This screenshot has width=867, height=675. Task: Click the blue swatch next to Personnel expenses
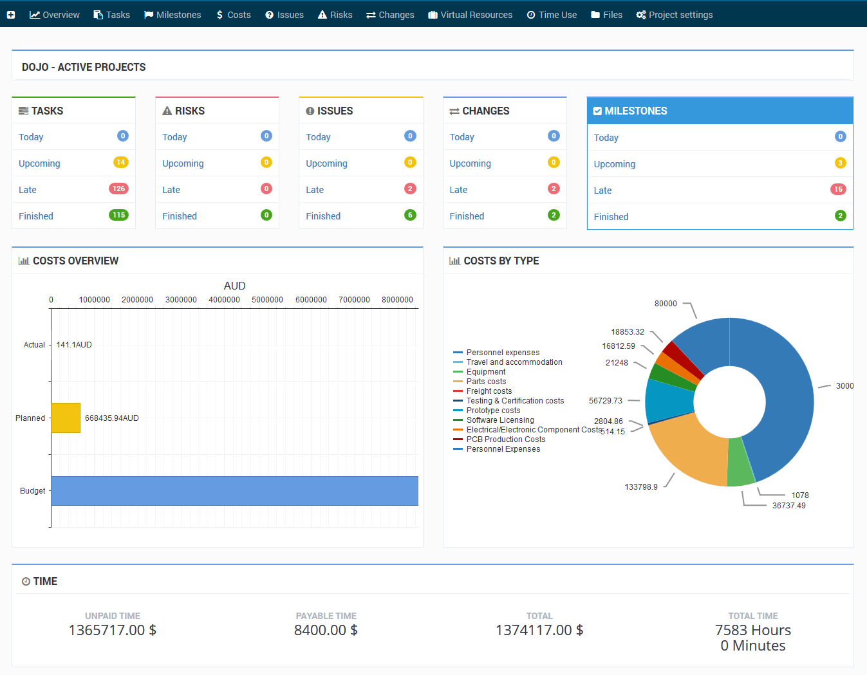pyautogui.click(x=458, y=352)
